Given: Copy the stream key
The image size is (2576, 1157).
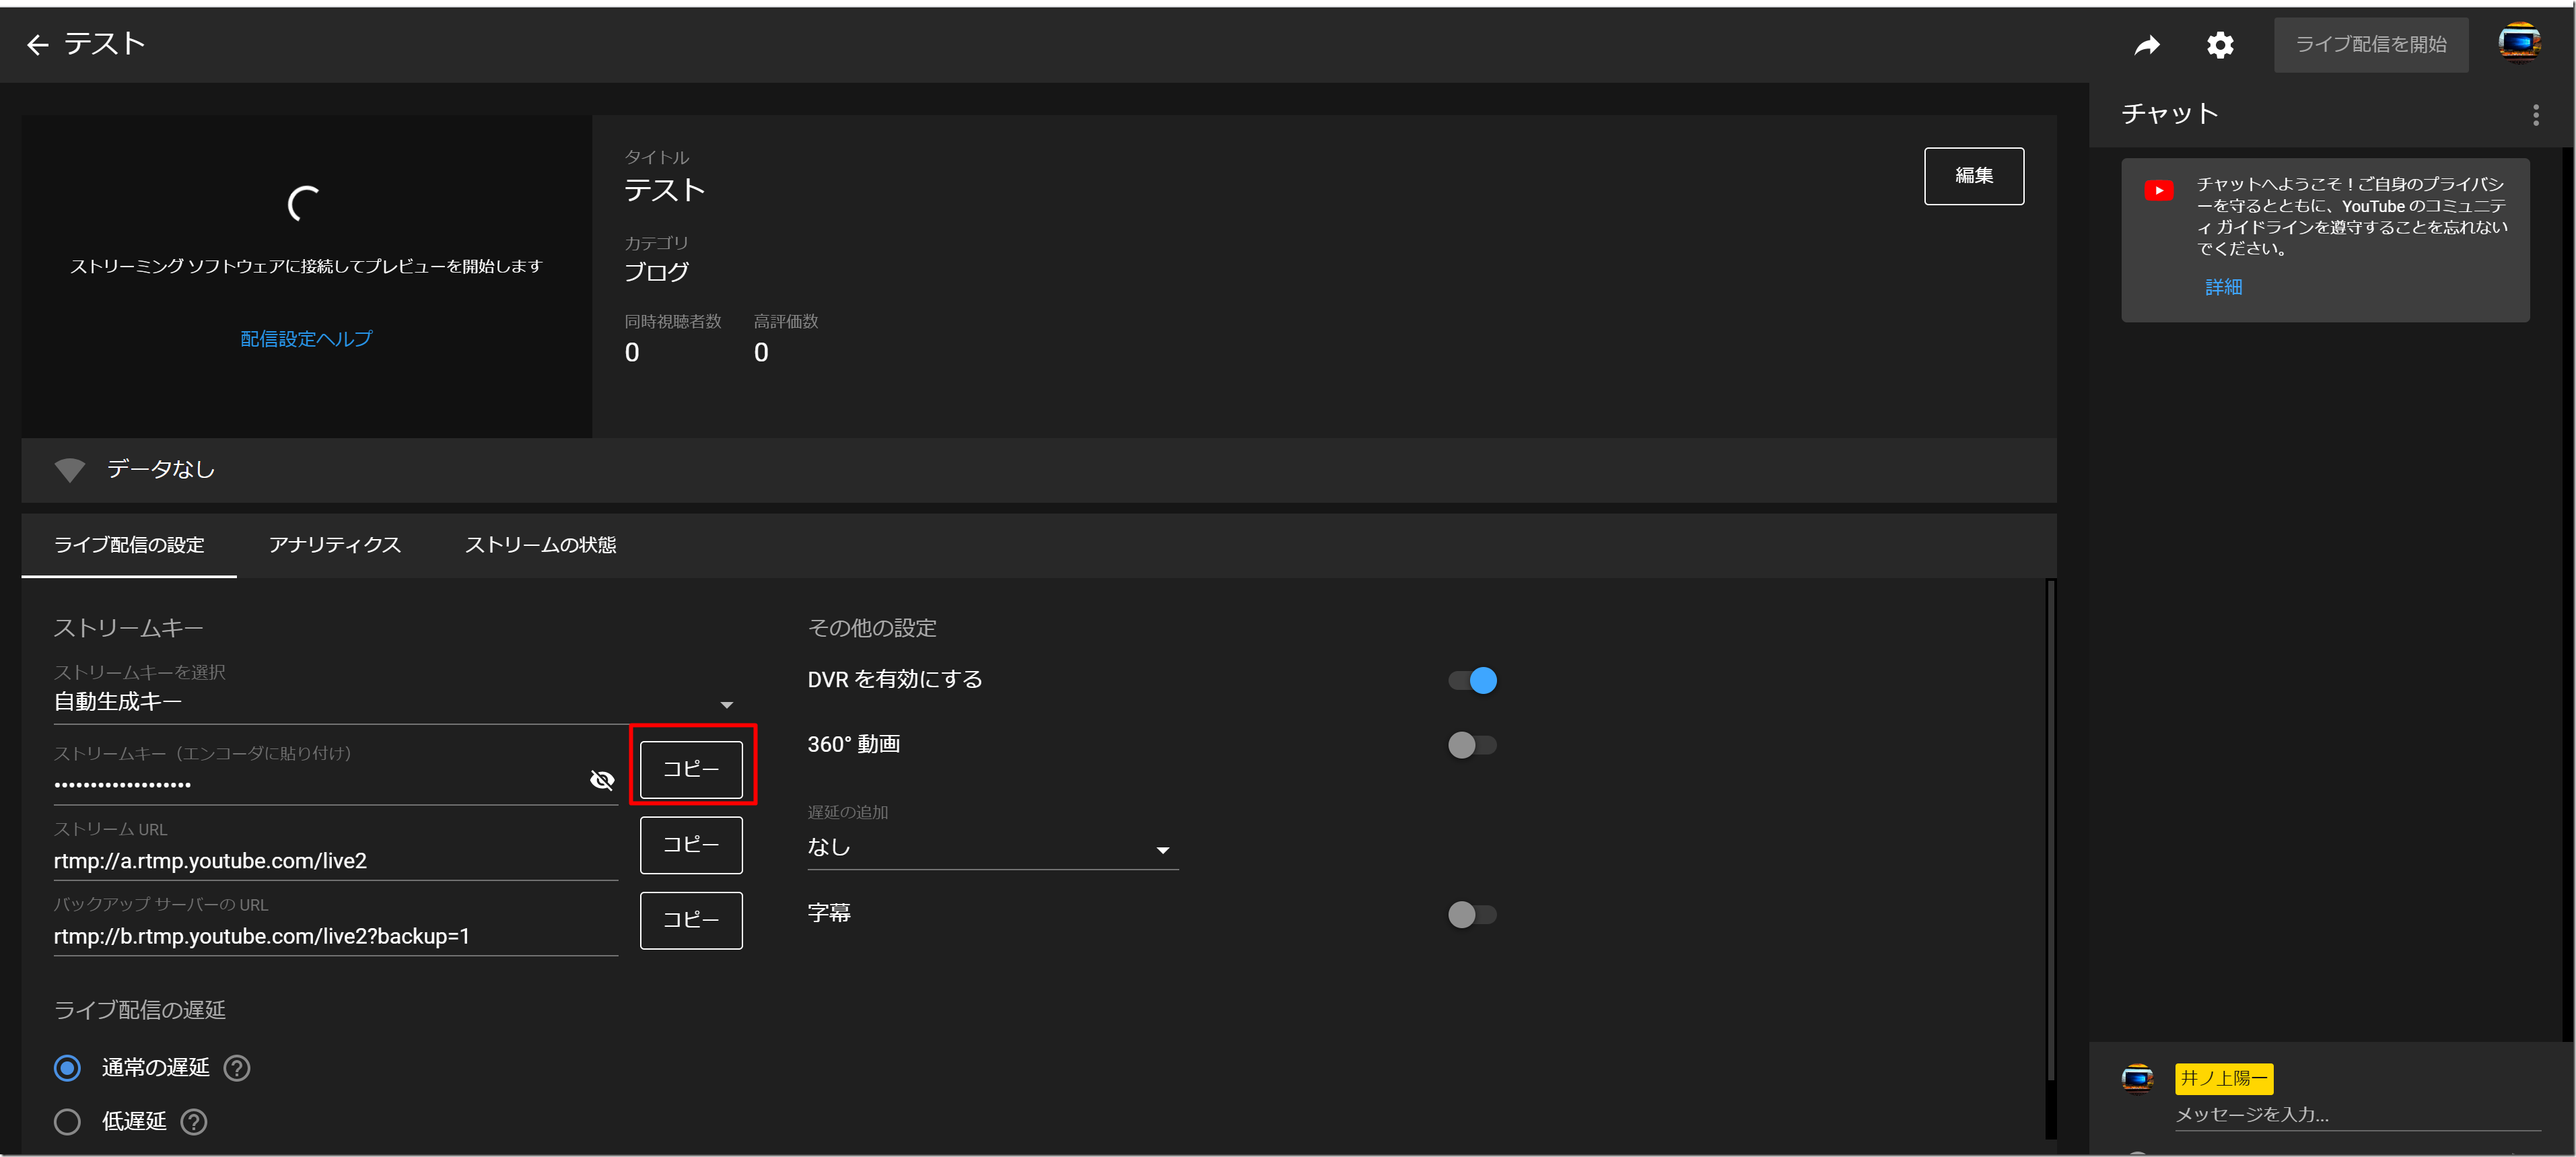Looking at the screenshot, I should pos(691,769).
